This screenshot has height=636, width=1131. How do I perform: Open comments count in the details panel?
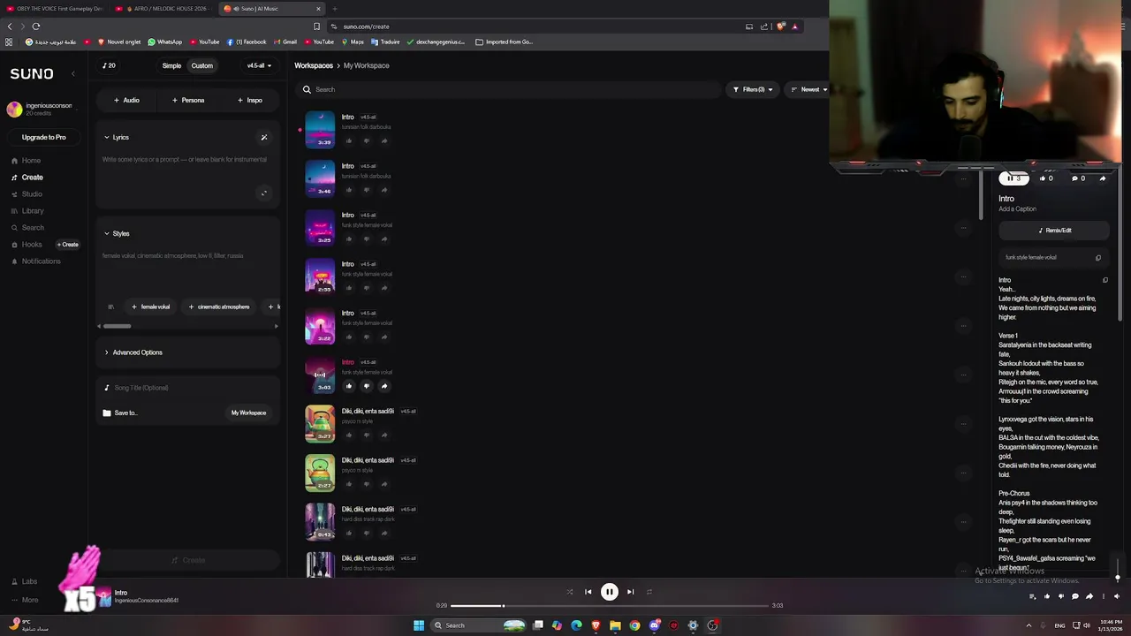click(1078, 178)
